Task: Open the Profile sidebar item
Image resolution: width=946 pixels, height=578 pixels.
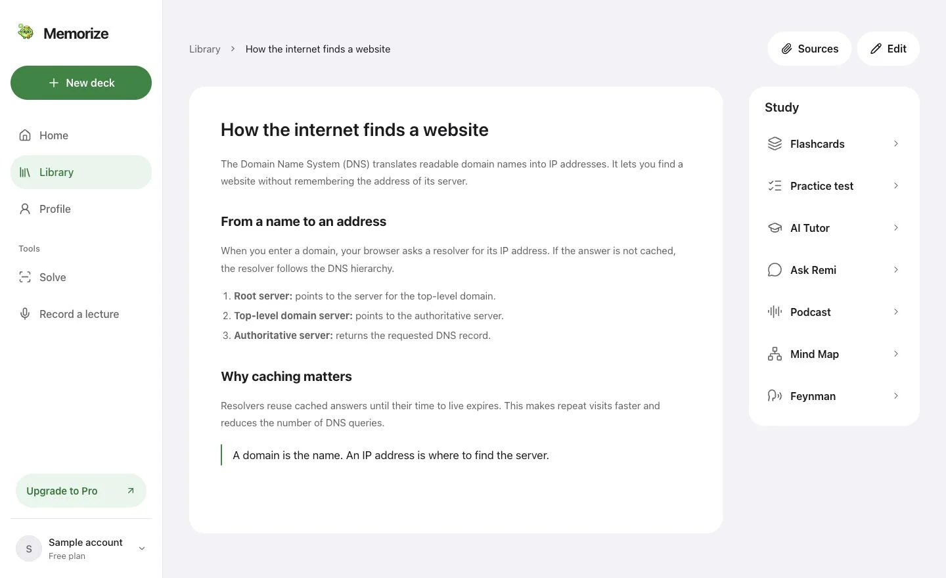Action: click(81, 209)
